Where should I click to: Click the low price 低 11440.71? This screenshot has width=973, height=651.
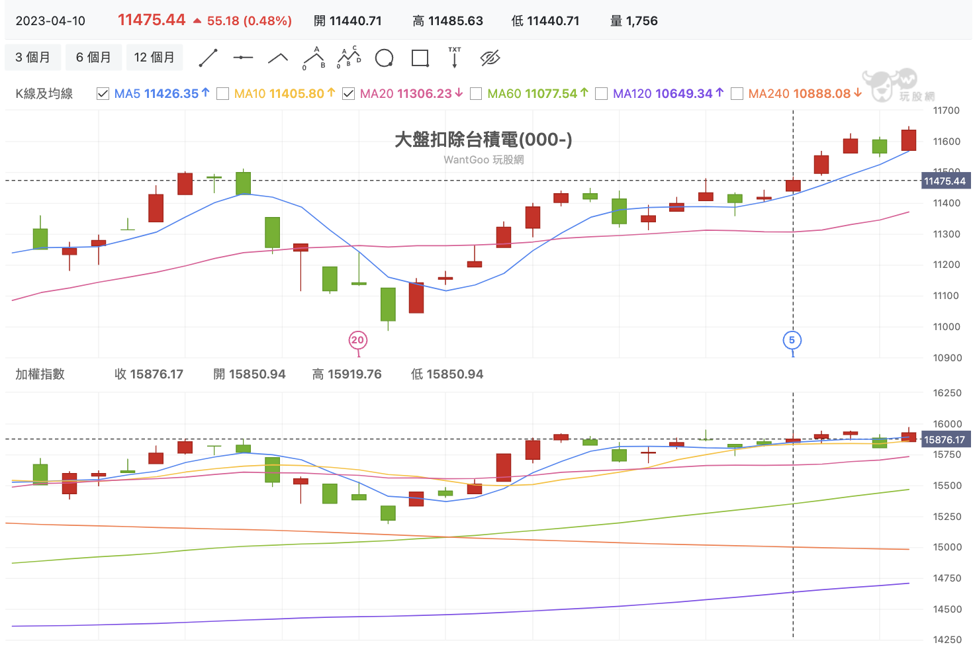(545, 21)
